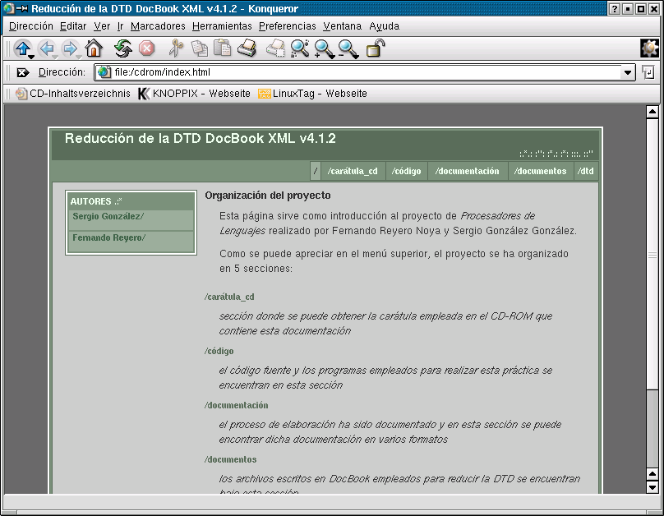The image size is (664, 516).
Task: Open Find with the magnifier sparkle icon
Action: point(300,48)
